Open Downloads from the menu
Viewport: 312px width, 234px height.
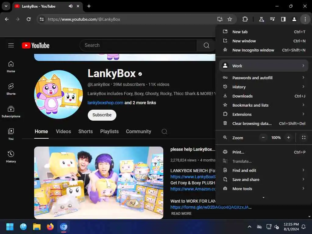[x=264, y=96]
